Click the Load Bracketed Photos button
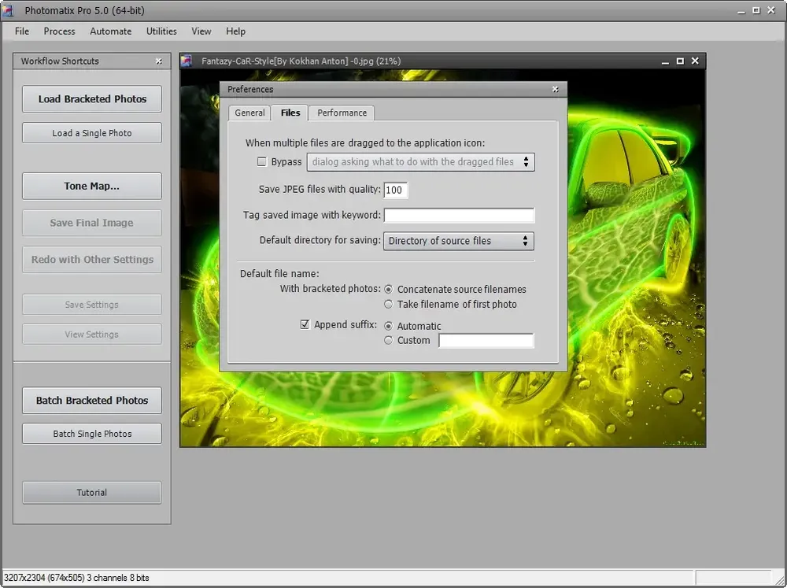Image resolution: width=787 pixels, height=588 pixels. click(x=92, y=99)
